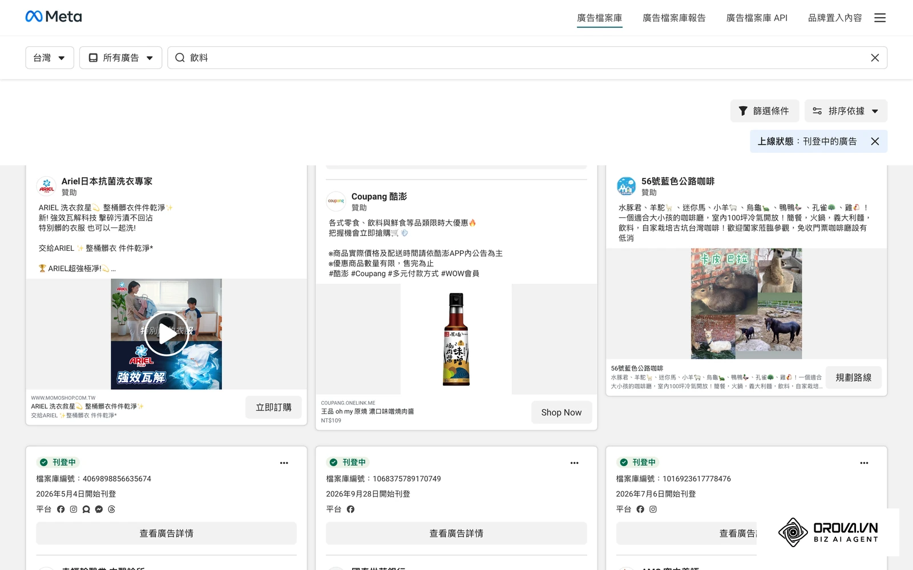
Task: Click the Shop Now button
Action: click(561, 412)
